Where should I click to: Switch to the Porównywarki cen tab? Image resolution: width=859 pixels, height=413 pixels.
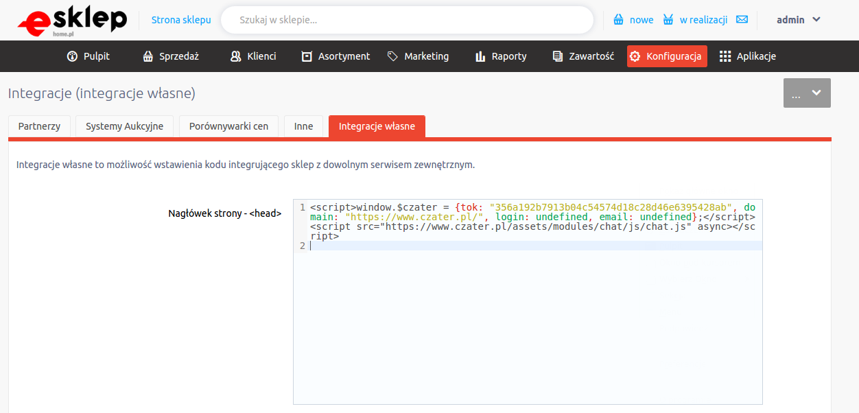228,126
